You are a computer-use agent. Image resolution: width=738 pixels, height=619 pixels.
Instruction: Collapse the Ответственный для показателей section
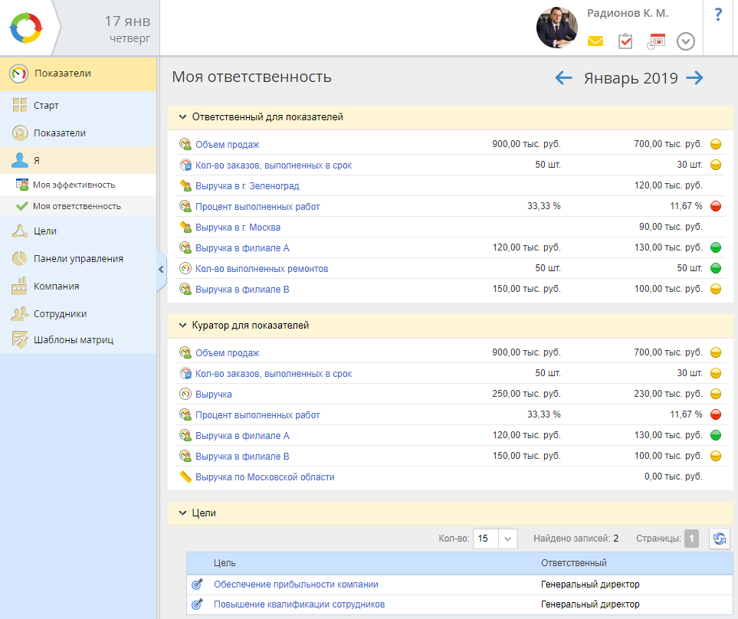pyautogui.click(x=182, y=117)
